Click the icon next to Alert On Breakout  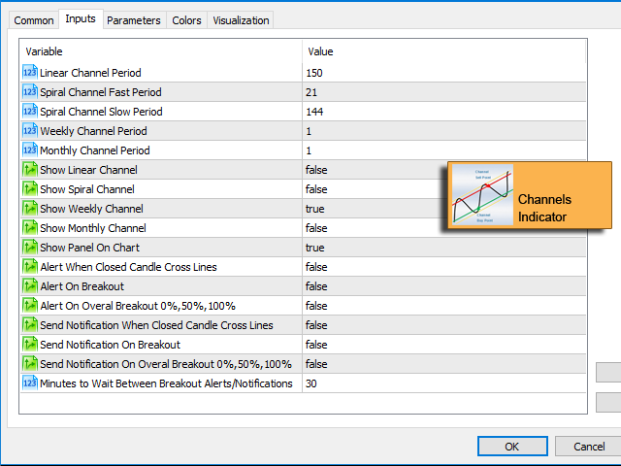[x=29, y=286]
